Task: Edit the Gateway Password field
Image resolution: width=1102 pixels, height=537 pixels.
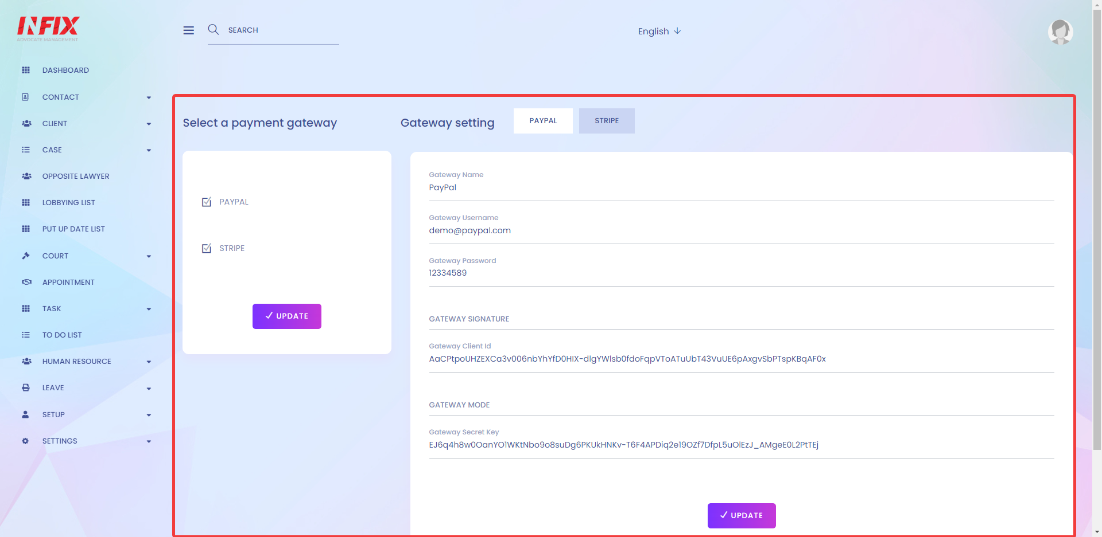Action: [742, 273]
